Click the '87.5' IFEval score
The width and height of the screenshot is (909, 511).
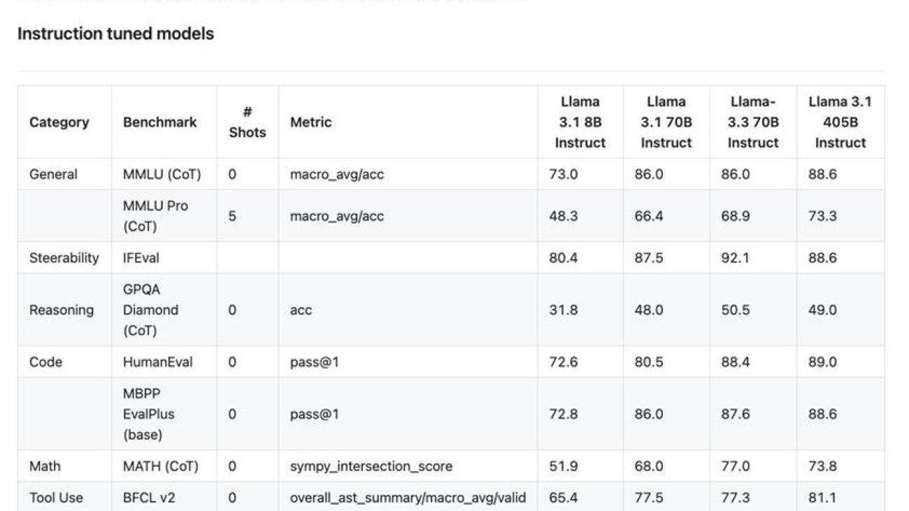point(649,258)
